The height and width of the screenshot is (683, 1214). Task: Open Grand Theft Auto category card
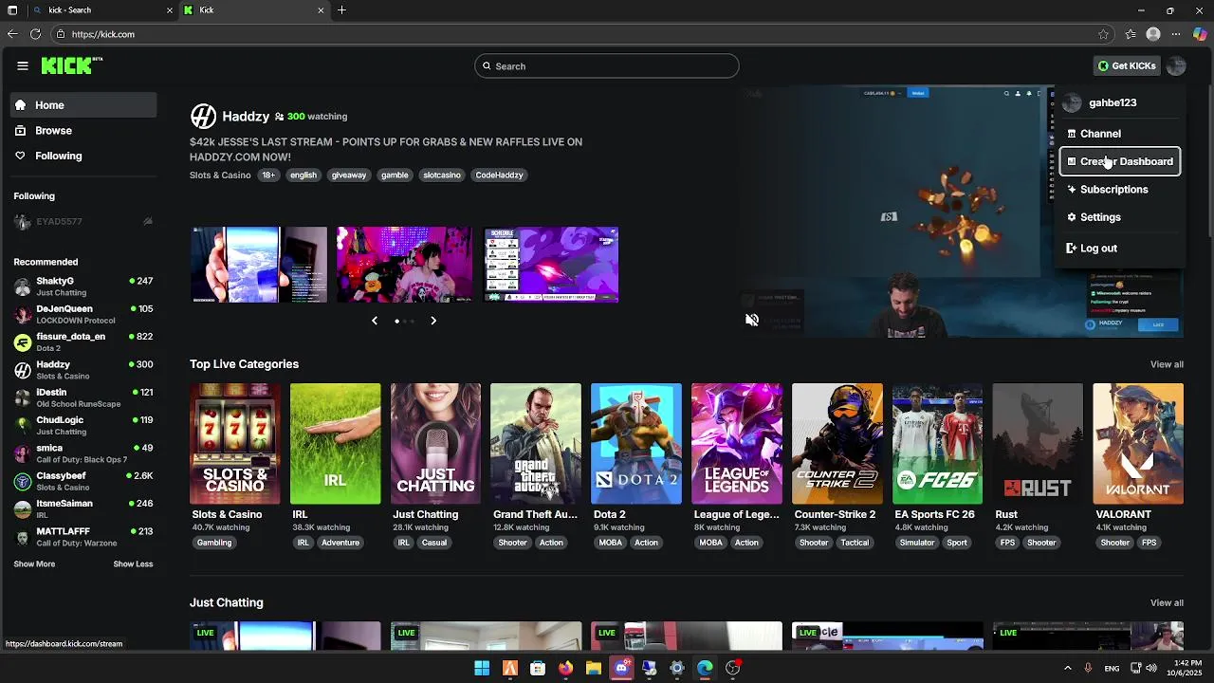[x=536, y=444]
